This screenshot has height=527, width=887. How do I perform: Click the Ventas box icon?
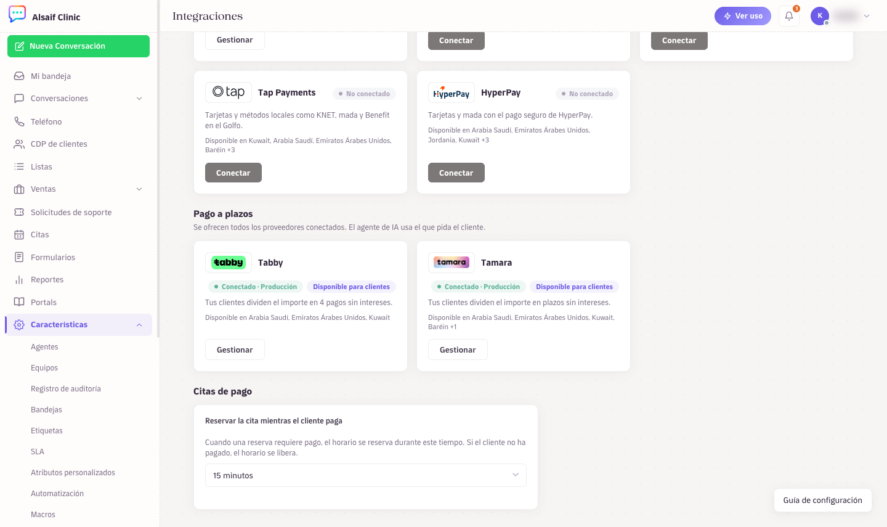[19, 189]
